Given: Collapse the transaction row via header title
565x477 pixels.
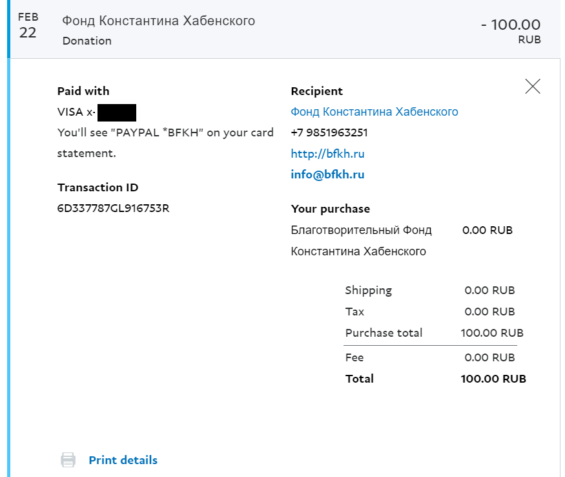Looking at the screenshot, I should click(x=158, y=21).
